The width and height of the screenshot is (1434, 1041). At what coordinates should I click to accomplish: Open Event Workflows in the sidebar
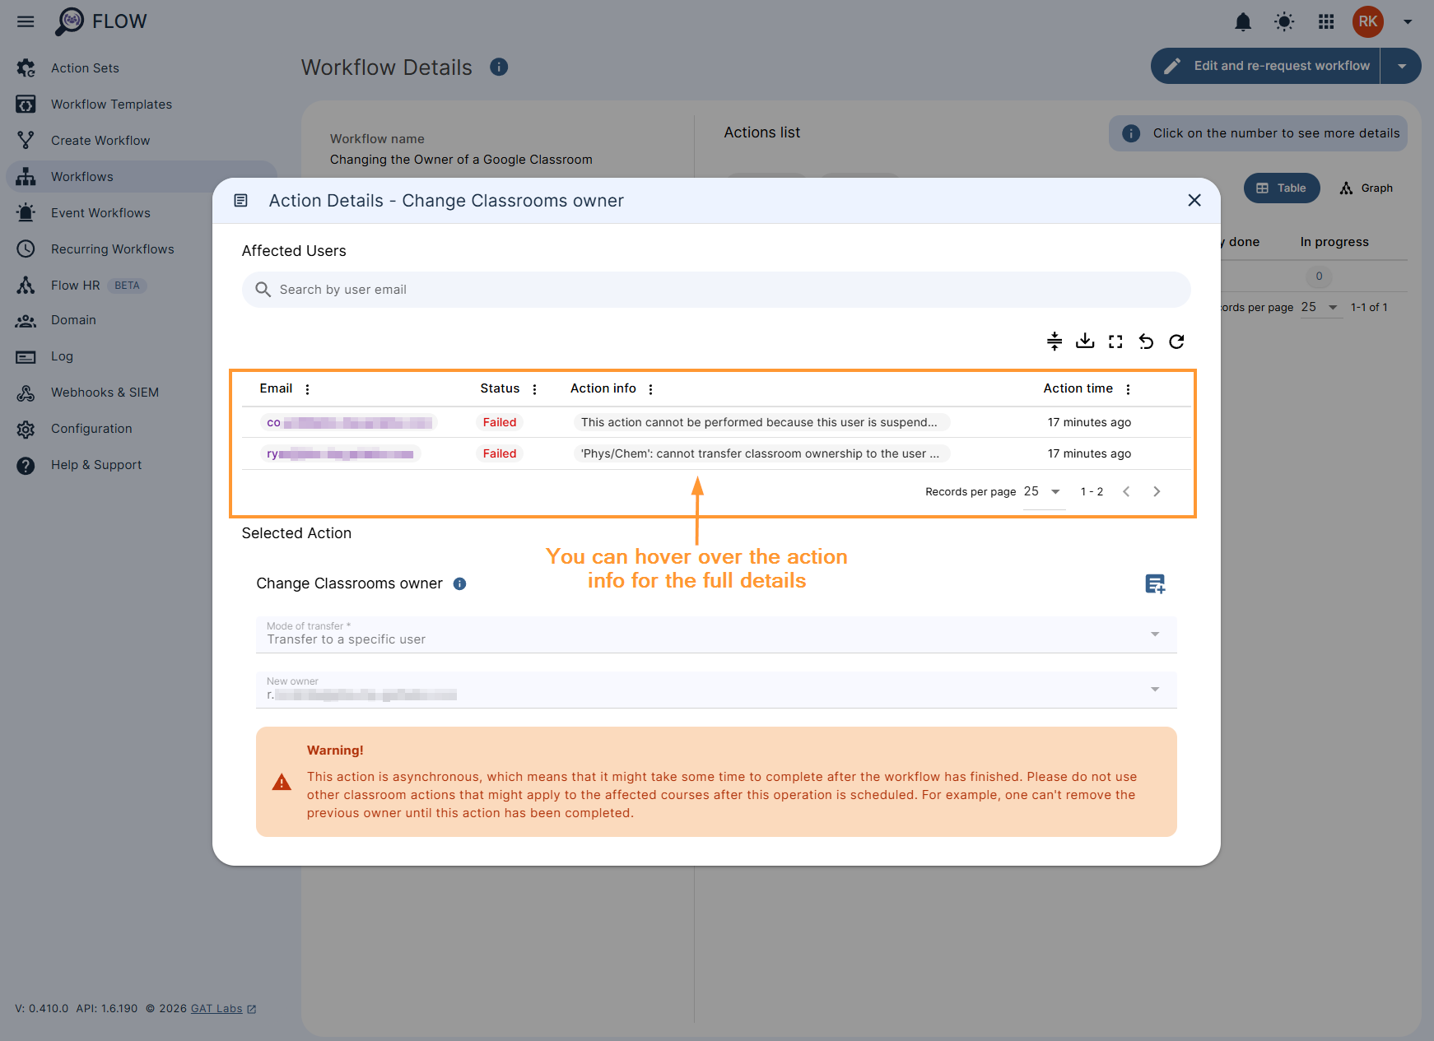pyautogui.click(x=100, y=213)
